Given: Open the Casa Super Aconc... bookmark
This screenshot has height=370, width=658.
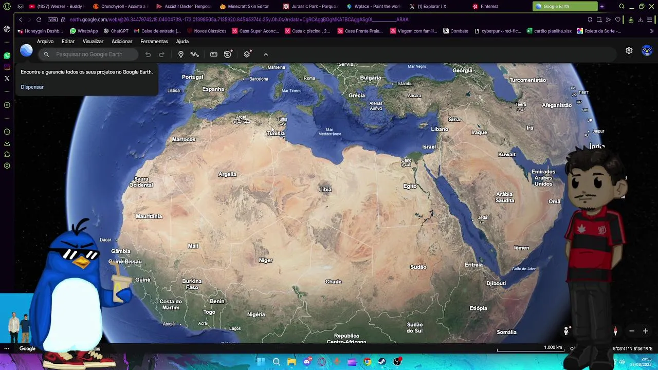Looking at the screenshot, I should pos(255,31).
